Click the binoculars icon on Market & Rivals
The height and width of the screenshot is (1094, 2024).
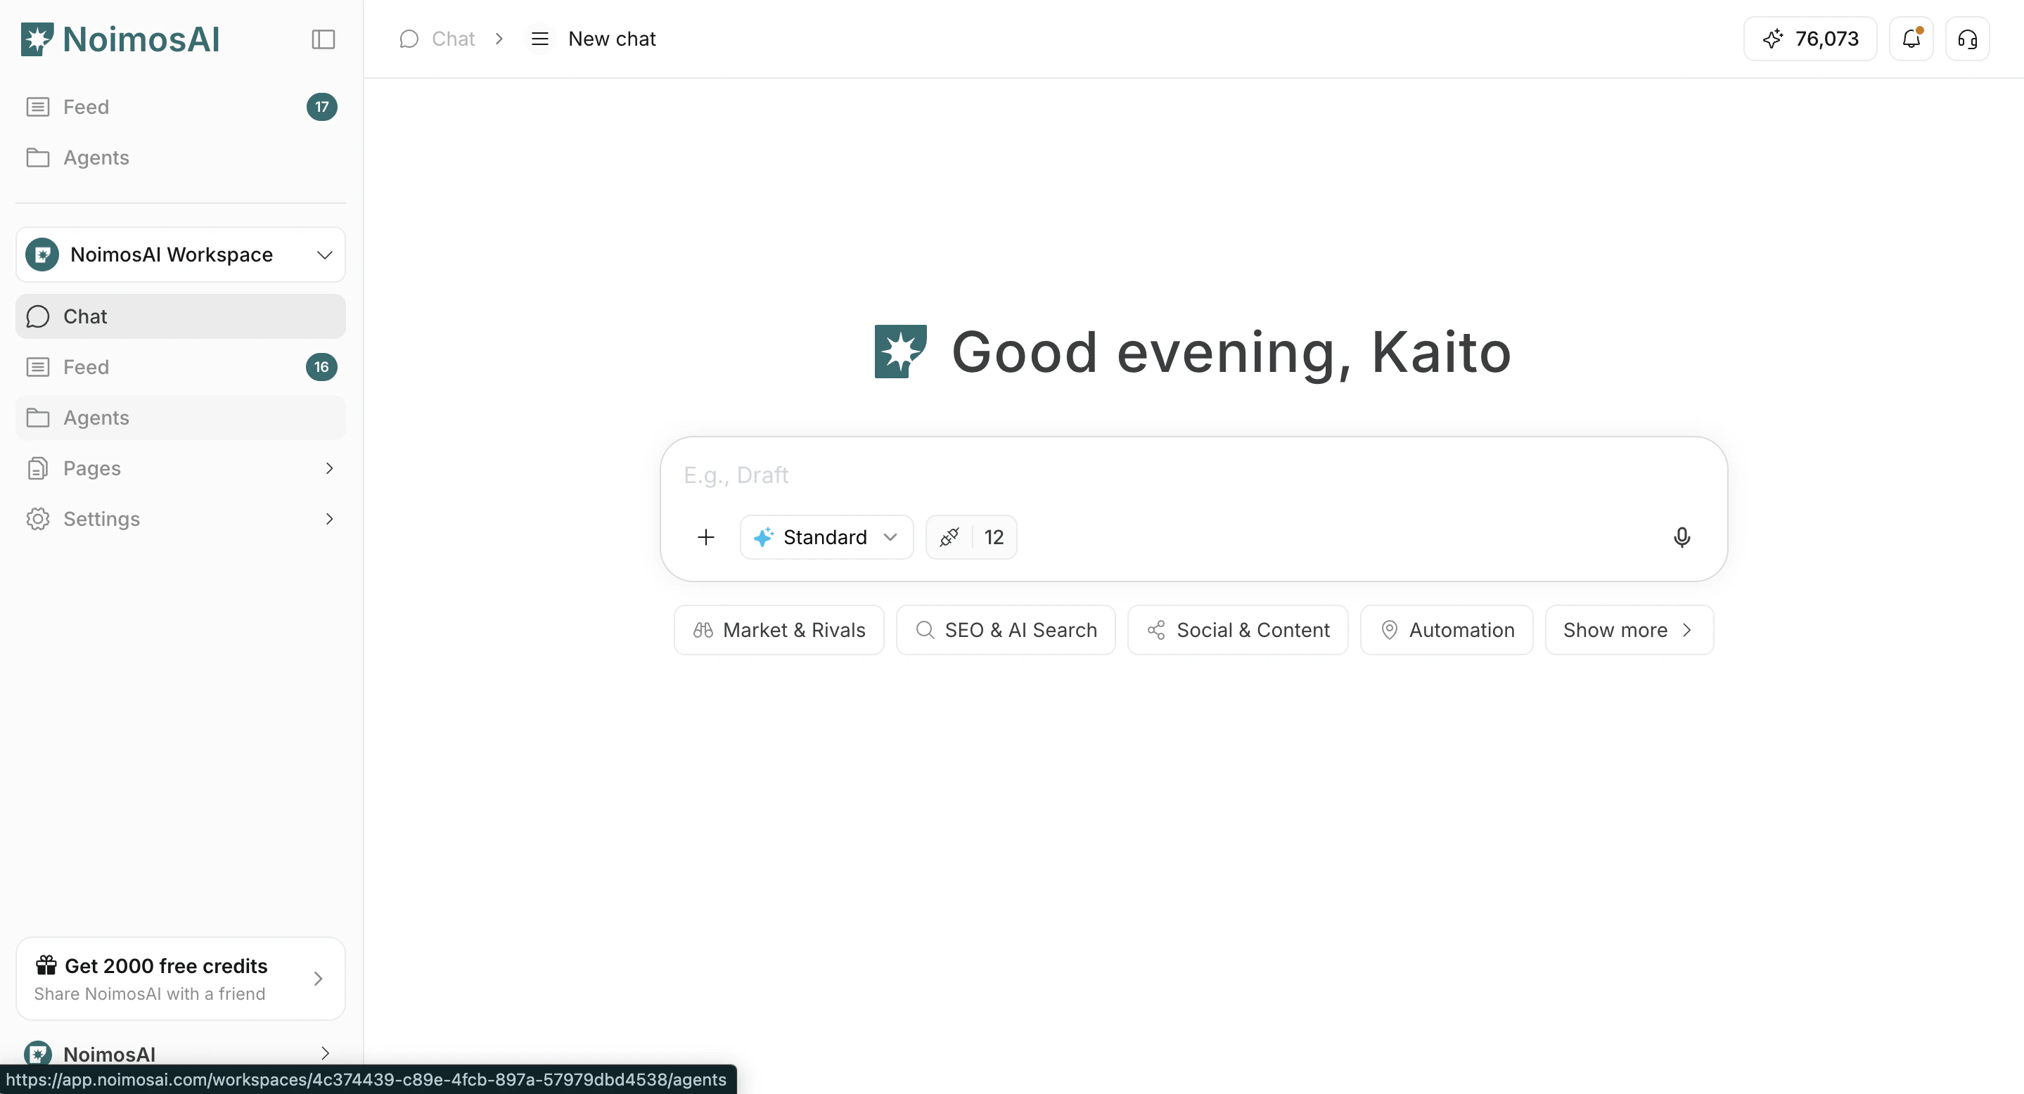pos(703,630)
